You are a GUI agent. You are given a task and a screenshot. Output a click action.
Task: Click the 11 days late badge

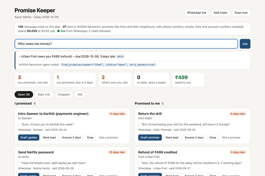point(117,114)
